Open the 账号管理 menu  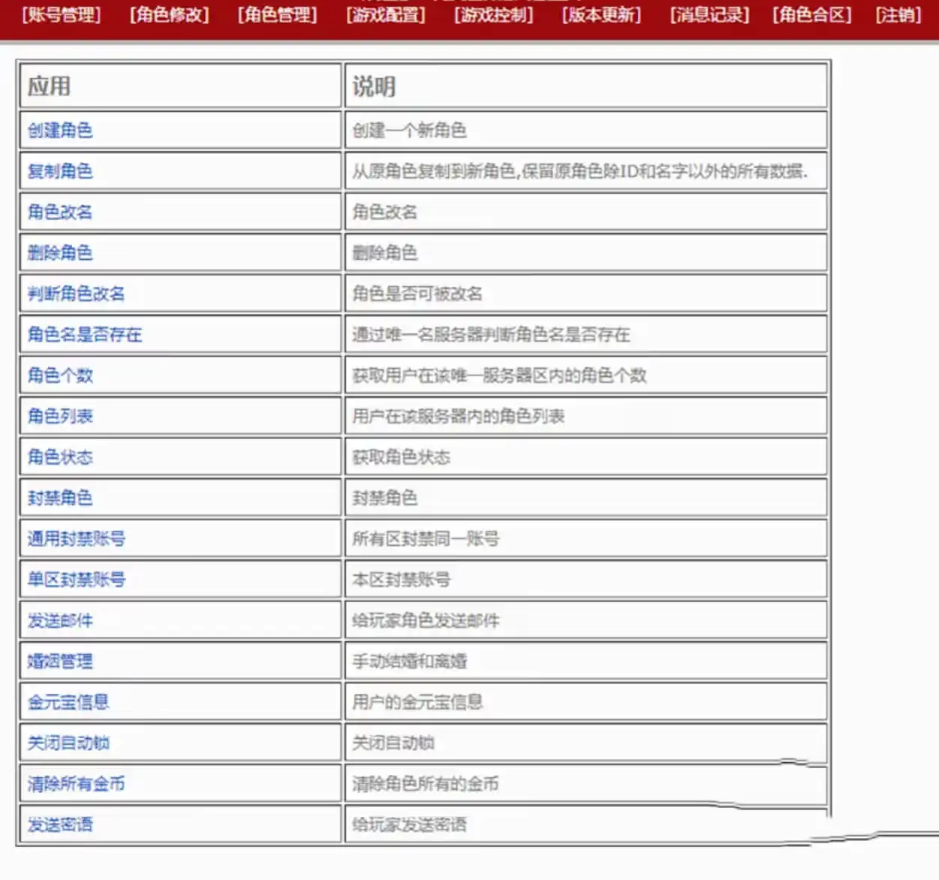(x=61, y=15)
